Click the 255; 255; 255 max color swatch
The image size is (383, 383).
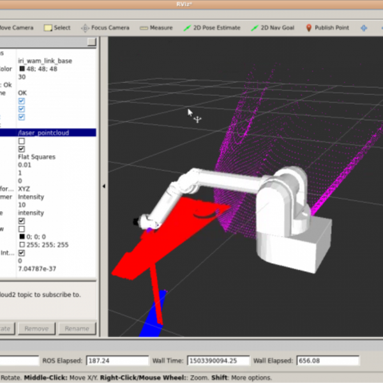22,244
